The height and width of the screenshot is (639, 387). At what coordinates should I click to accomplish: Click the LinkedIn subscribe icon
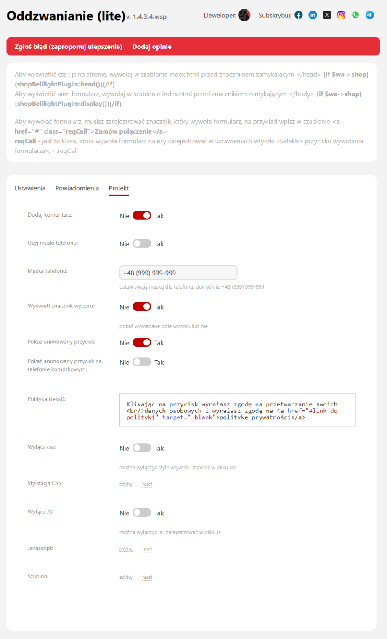click(x=313, y=15)
